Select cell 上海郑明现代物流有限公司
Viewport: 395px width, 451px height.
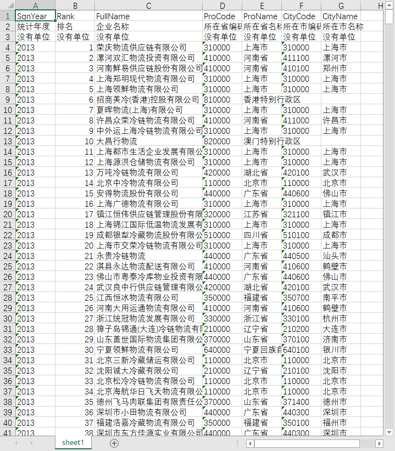coord(148,78)
